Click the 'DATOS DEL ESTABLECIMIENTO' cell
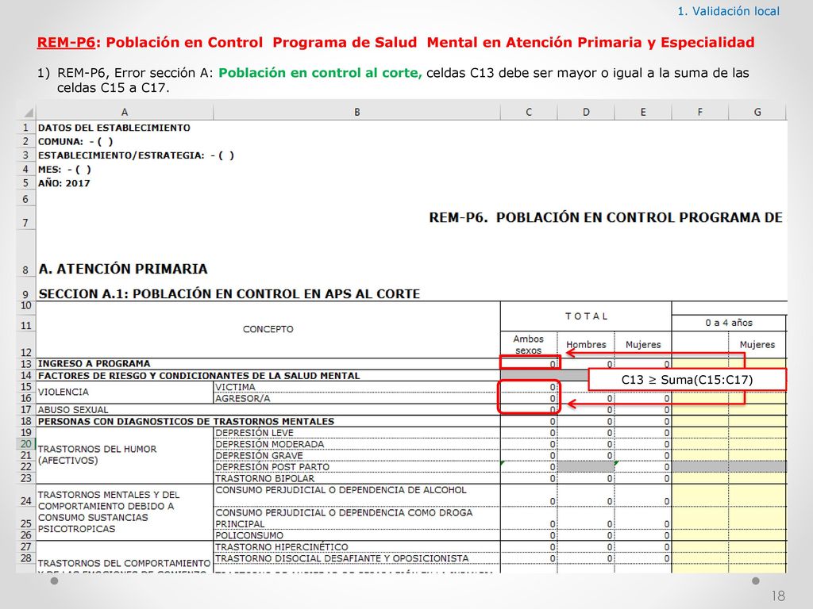 (114, 128)
